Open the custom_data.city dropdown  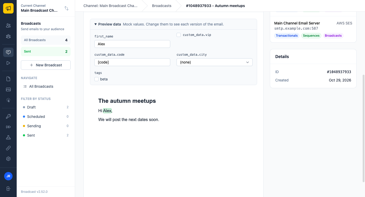pos(215,62)
